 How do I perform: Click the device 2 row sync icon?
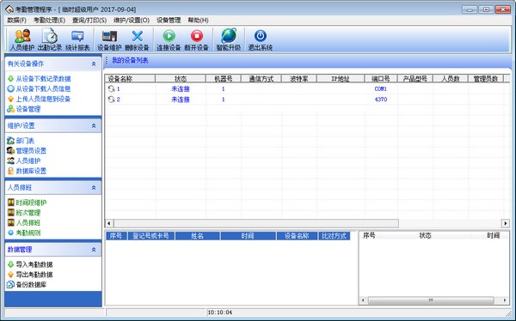[x=112, y=100]
